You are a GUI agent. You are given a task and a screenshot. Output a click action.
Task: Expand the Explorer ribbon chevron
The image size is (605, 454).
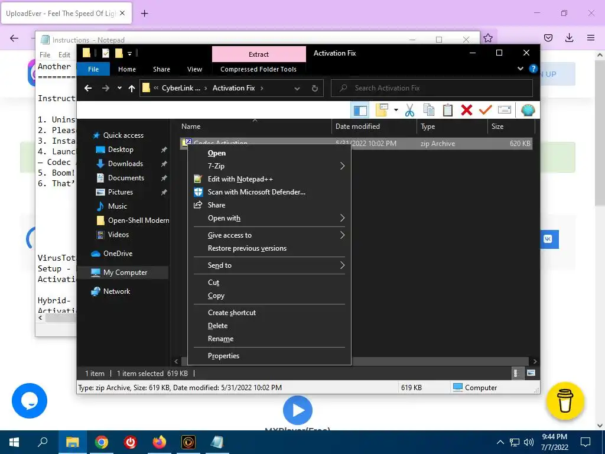click(521, 69)
